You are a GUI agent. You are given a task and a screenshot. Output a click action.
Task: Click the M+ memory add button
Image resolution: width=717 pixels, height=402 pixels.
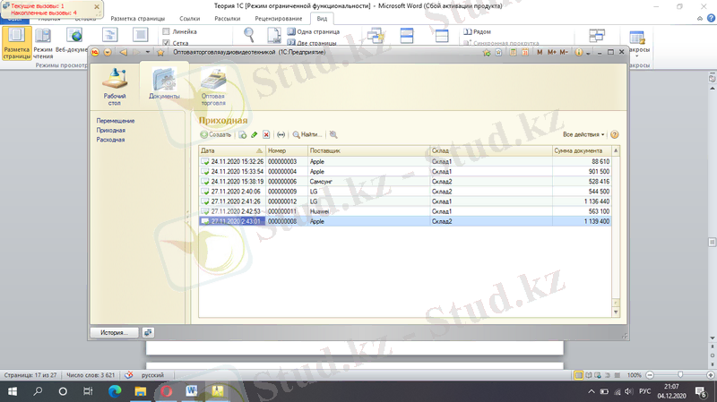point(551,53)
